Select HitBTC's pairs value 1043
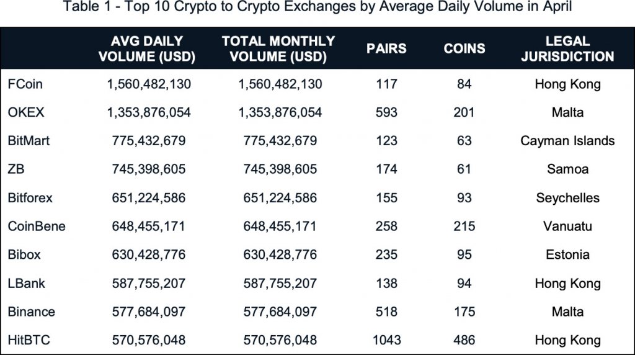 (x=386, y=340)
